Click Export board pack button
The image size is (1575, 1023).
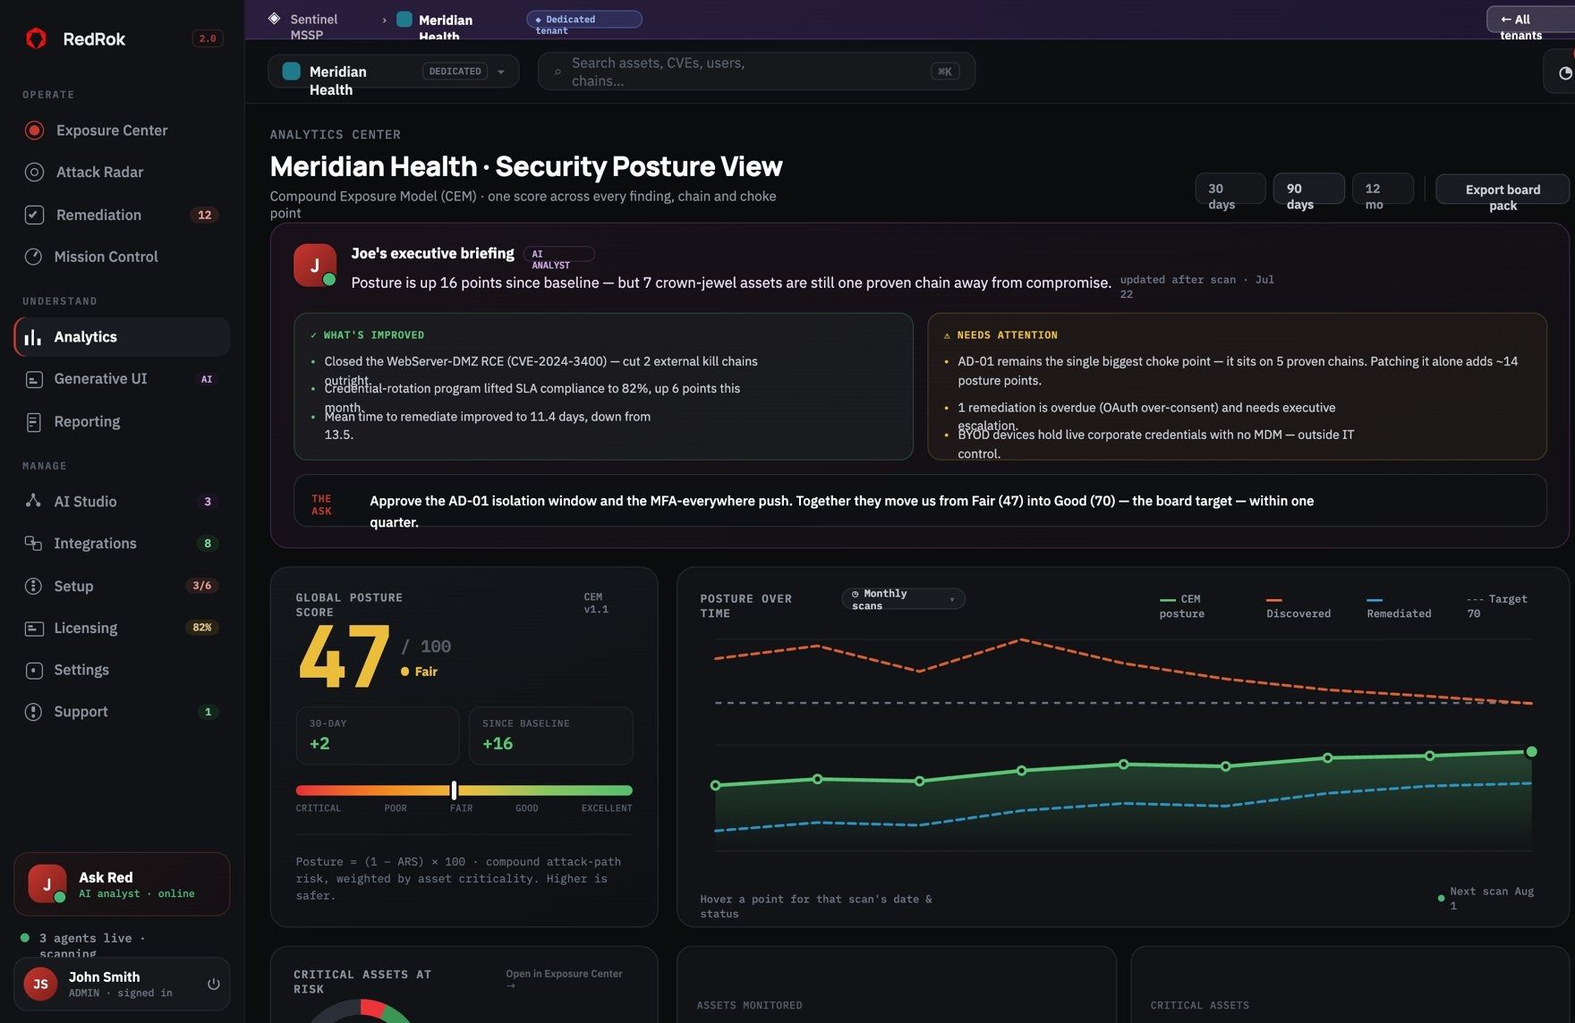click(1503, 190)
